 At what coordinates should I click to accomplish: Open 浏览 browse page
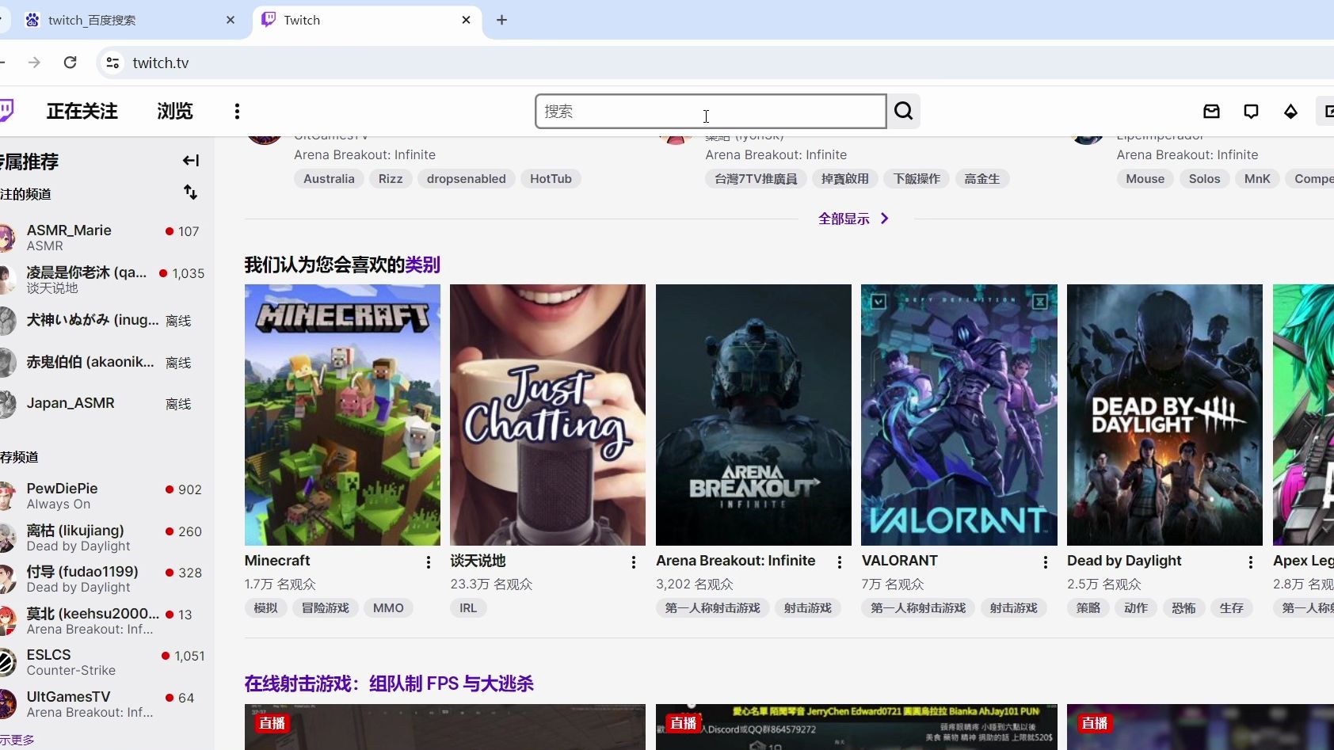[175, 112]
